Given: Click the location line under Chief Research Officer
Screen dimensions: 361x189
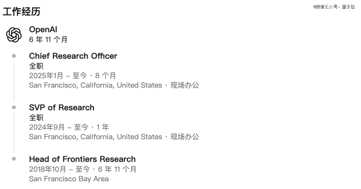Looking at the screenshot, I should (x=114, y=85).
